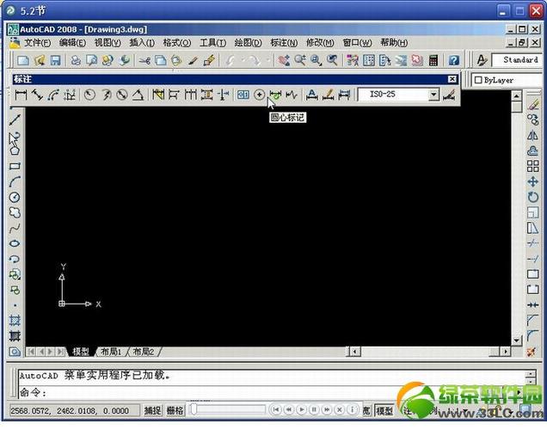This screenshot has height=430, width=547.
Task: Select the Ordinate dimension tool
Action: 70,95
